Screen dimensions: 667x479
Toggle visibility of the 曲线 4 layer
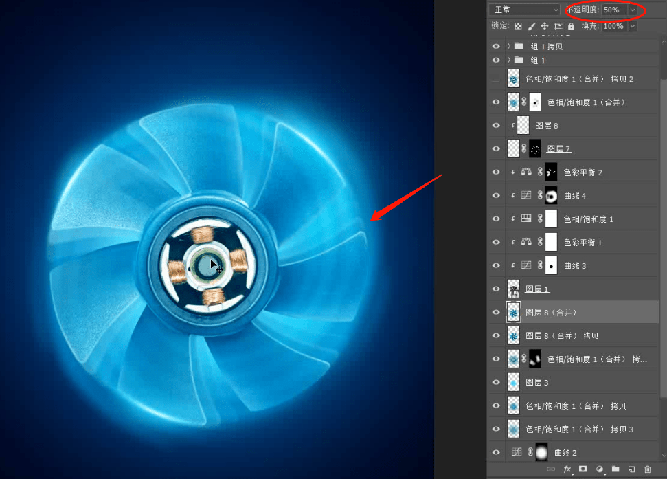click(496, 196)
